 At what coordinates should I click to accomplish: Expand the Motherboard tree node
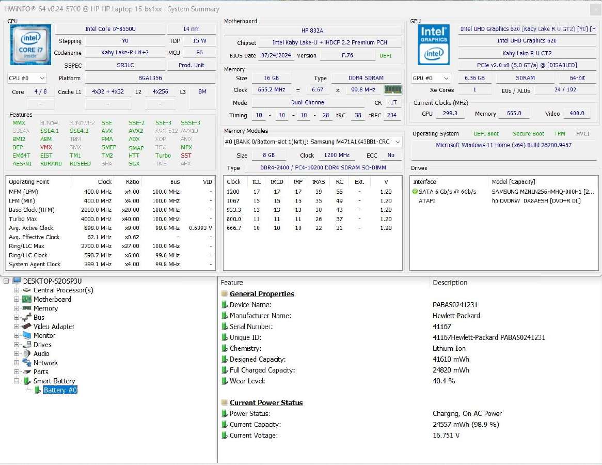[17, 299]
